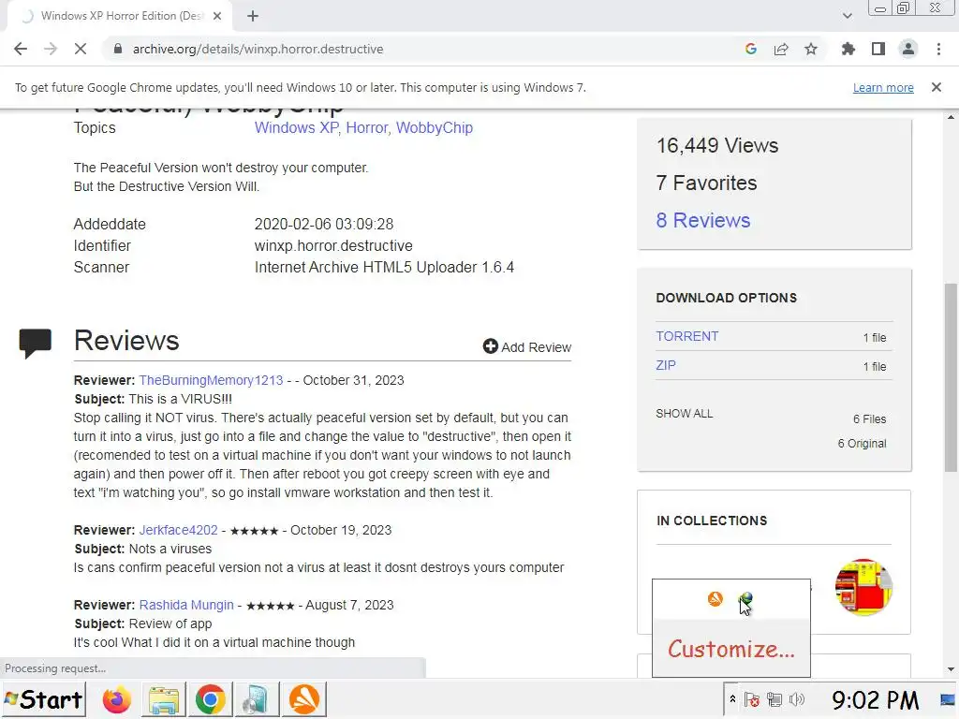Click the '6 Files' count

[x=870, y=418]
